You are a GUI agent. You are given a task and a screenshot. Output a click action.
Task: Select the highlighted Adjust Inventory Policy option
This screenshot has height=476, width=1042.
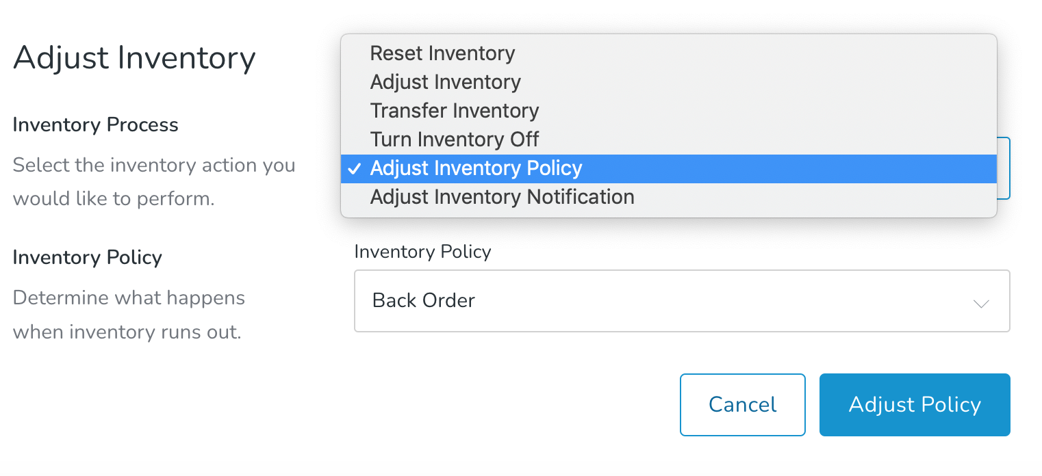(476, 168)
